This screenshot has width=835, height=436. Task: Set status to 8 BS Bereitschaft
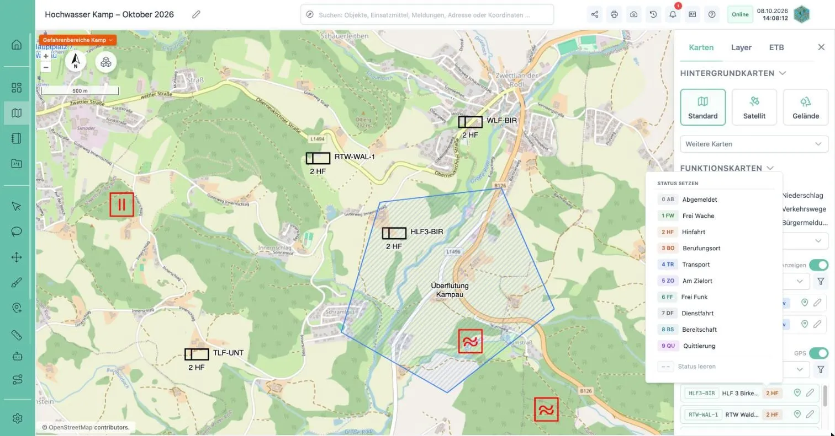pyautogui.click(x=714, y=330)
